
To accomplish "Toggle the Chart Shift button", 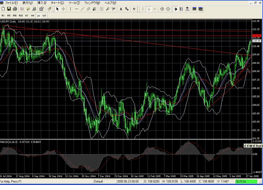I will click(x=181, y=9).
